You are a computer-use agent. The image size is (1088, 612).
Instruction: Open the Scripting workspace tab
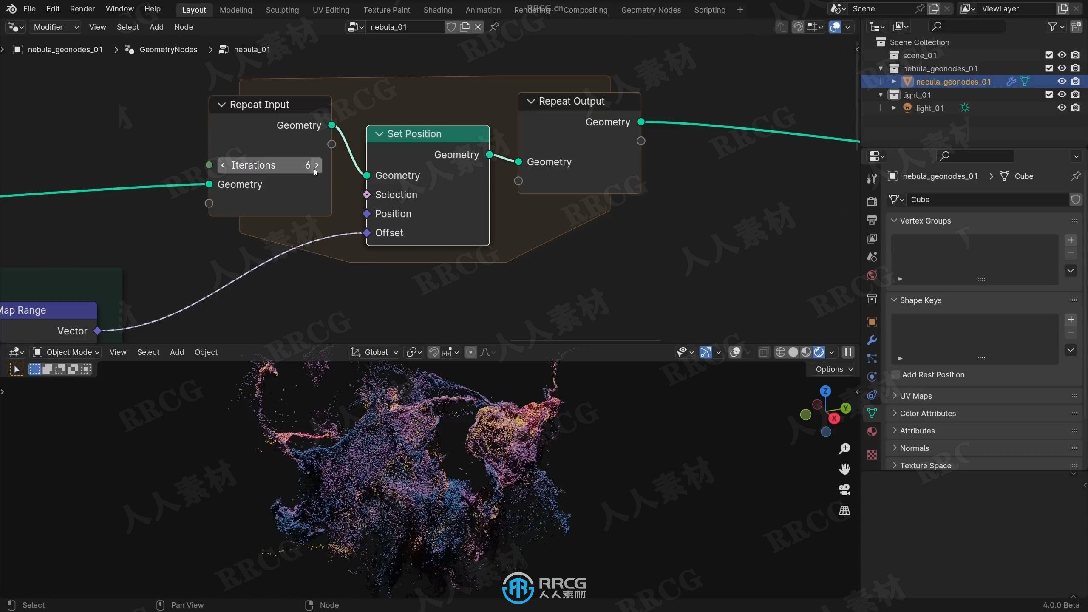pyautogui.click(x=709, y=9)
